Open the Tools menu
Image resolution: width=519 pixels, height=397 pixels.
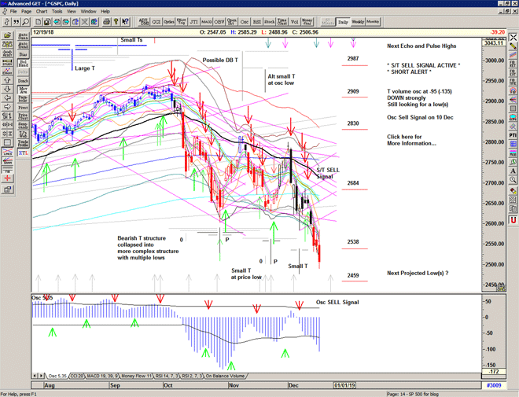(64, 12)
